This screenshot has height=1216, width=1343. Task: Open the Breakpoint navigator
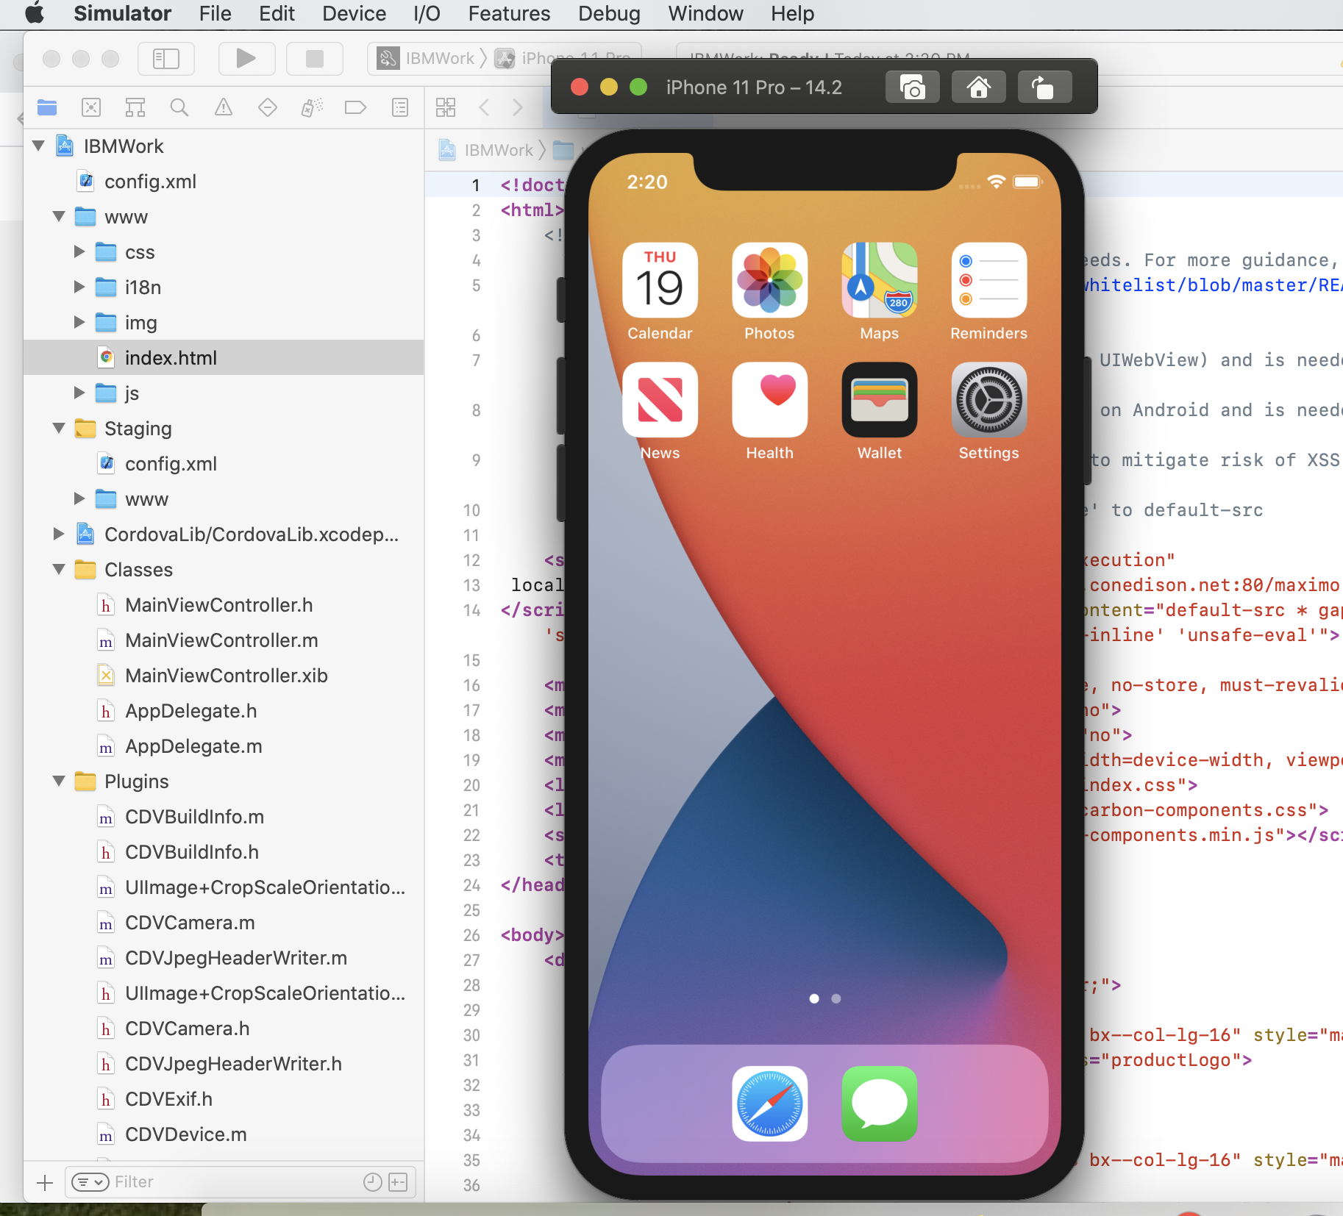click(355, 107)
